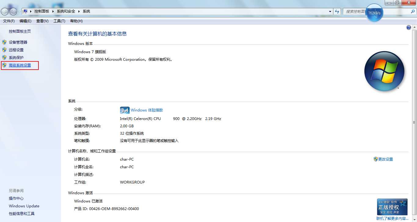
Task: Click the address bar refresh button
Action: tap(337, 11)
